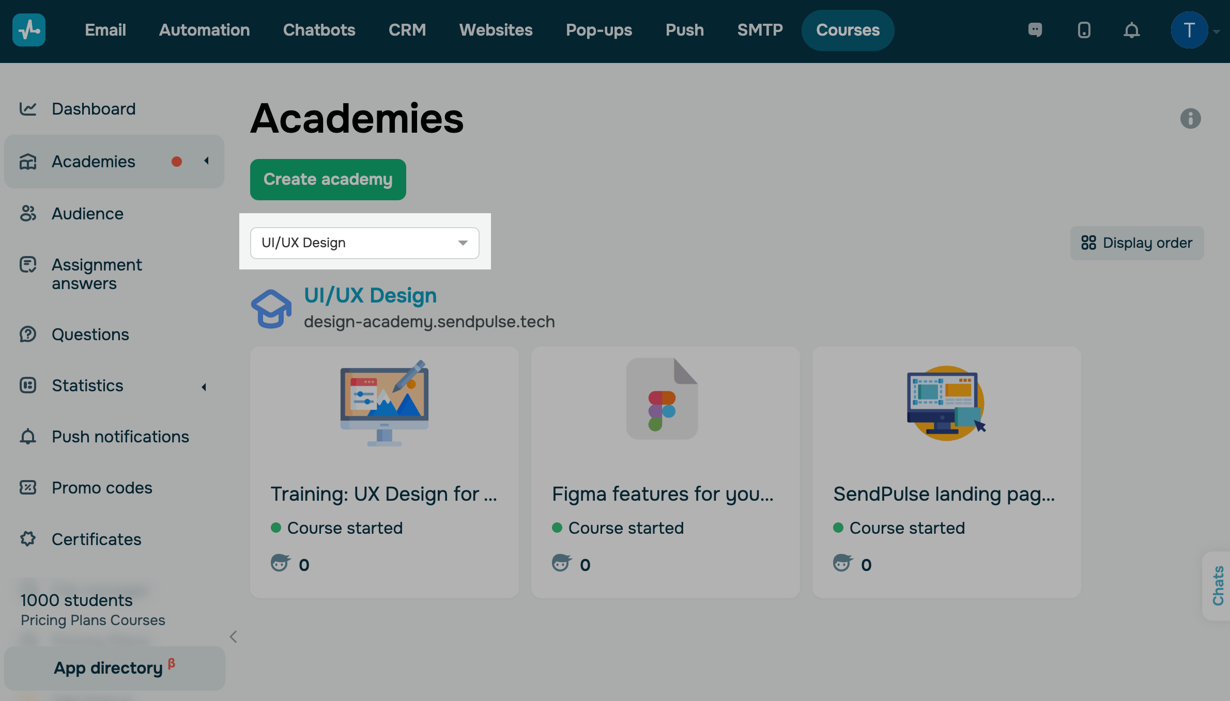1230x701 pixels.
Task: Open Certificates in the sidebar
Action: [x=96, y=539]
